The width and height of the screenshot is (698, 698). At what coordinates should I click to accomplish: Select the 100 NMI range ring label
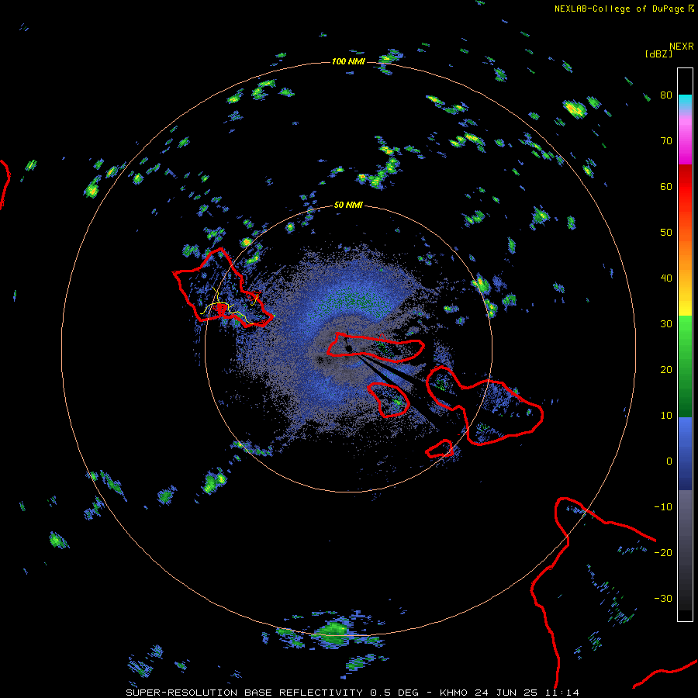click(348, 61)
